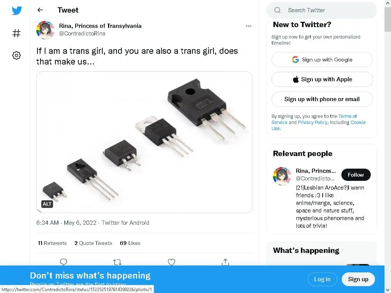Like the tweet with heart icon
The image size is (391, 293).
171,262
